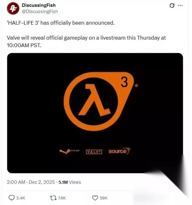
Task: Open the @DiscussingFish handle link
Action: coord(40,12)
